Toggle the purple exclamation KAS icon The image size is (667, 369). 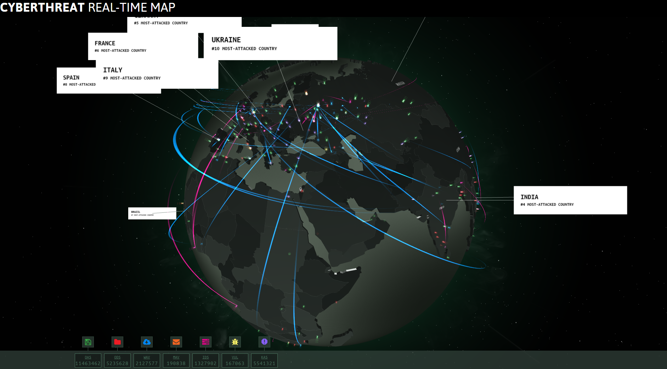[264, 342]
